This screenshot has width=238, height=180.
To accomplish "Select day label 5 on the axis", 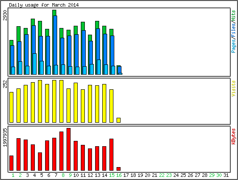I will click(42, 175).
